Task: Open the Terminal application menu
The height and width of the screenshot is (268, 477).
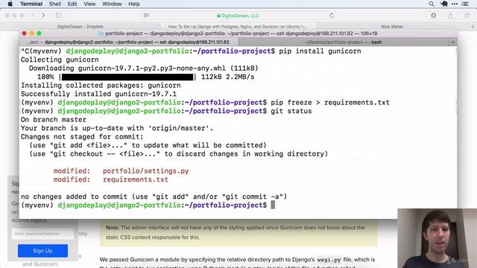Action: (x=31, y=4)
